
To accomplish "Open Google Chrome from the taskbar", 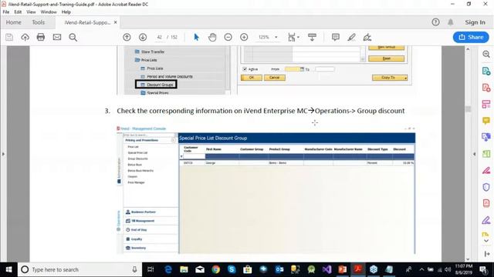I will pyautogui.click(x=216, y=269).
